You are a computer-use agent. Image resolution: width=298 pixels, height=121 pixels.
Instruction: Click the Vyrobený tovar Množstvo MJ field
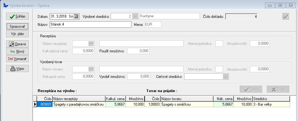260,69
